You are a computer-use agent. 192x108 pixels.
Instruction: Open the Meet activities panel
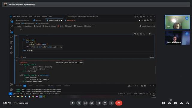point(181,103)
